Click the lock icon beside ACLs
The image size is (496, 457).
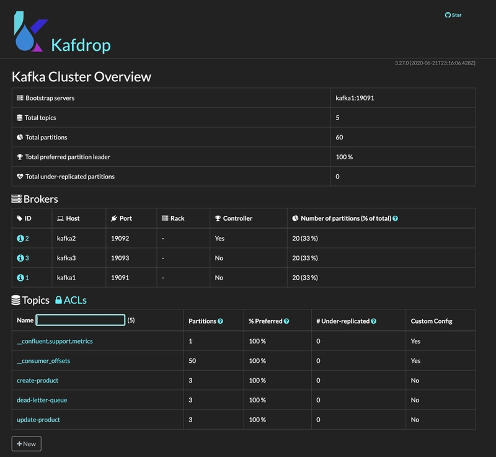[x=58, y=300]
